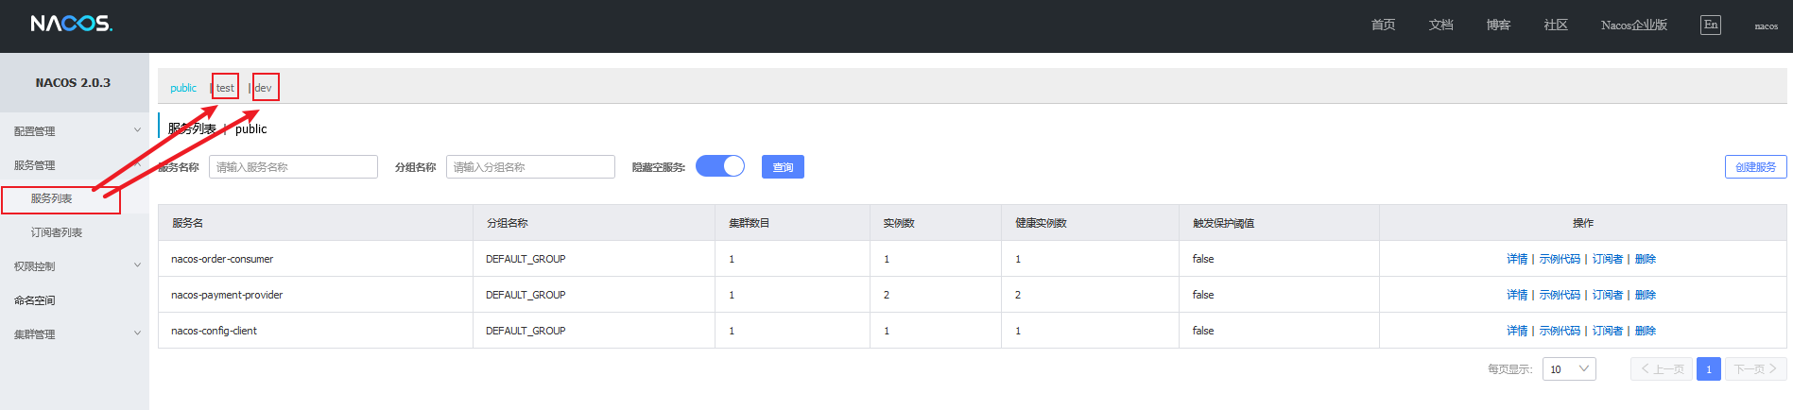Screen dimensions: 1793x410
Task: Click the 创建服务 button
Action: [1755, 167]
